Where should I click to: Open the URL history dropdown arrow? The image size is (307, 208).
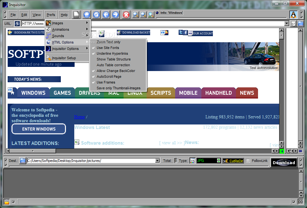(287, 24)
